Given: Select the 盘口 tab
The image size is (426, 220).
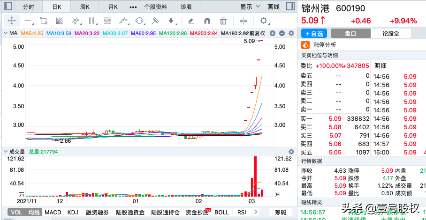Looking at the screenshot, I should 351,34.
